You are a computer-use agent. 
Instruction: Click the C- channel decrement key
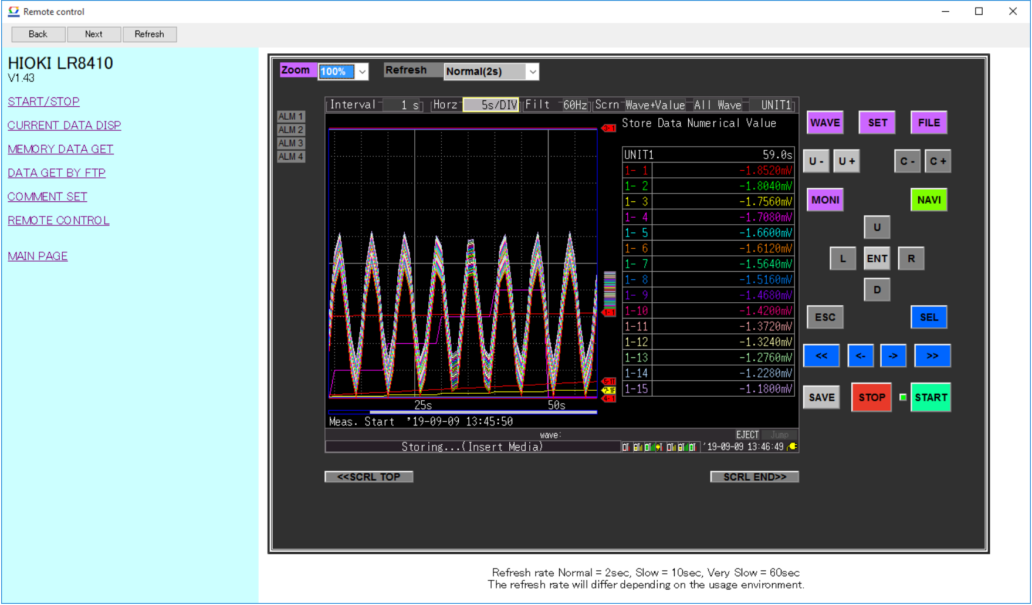point(907,161)
